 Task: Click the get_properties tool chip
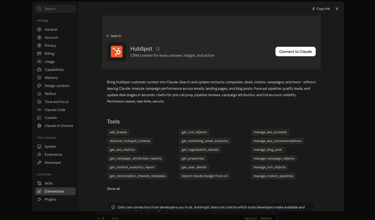click(193, 159)
